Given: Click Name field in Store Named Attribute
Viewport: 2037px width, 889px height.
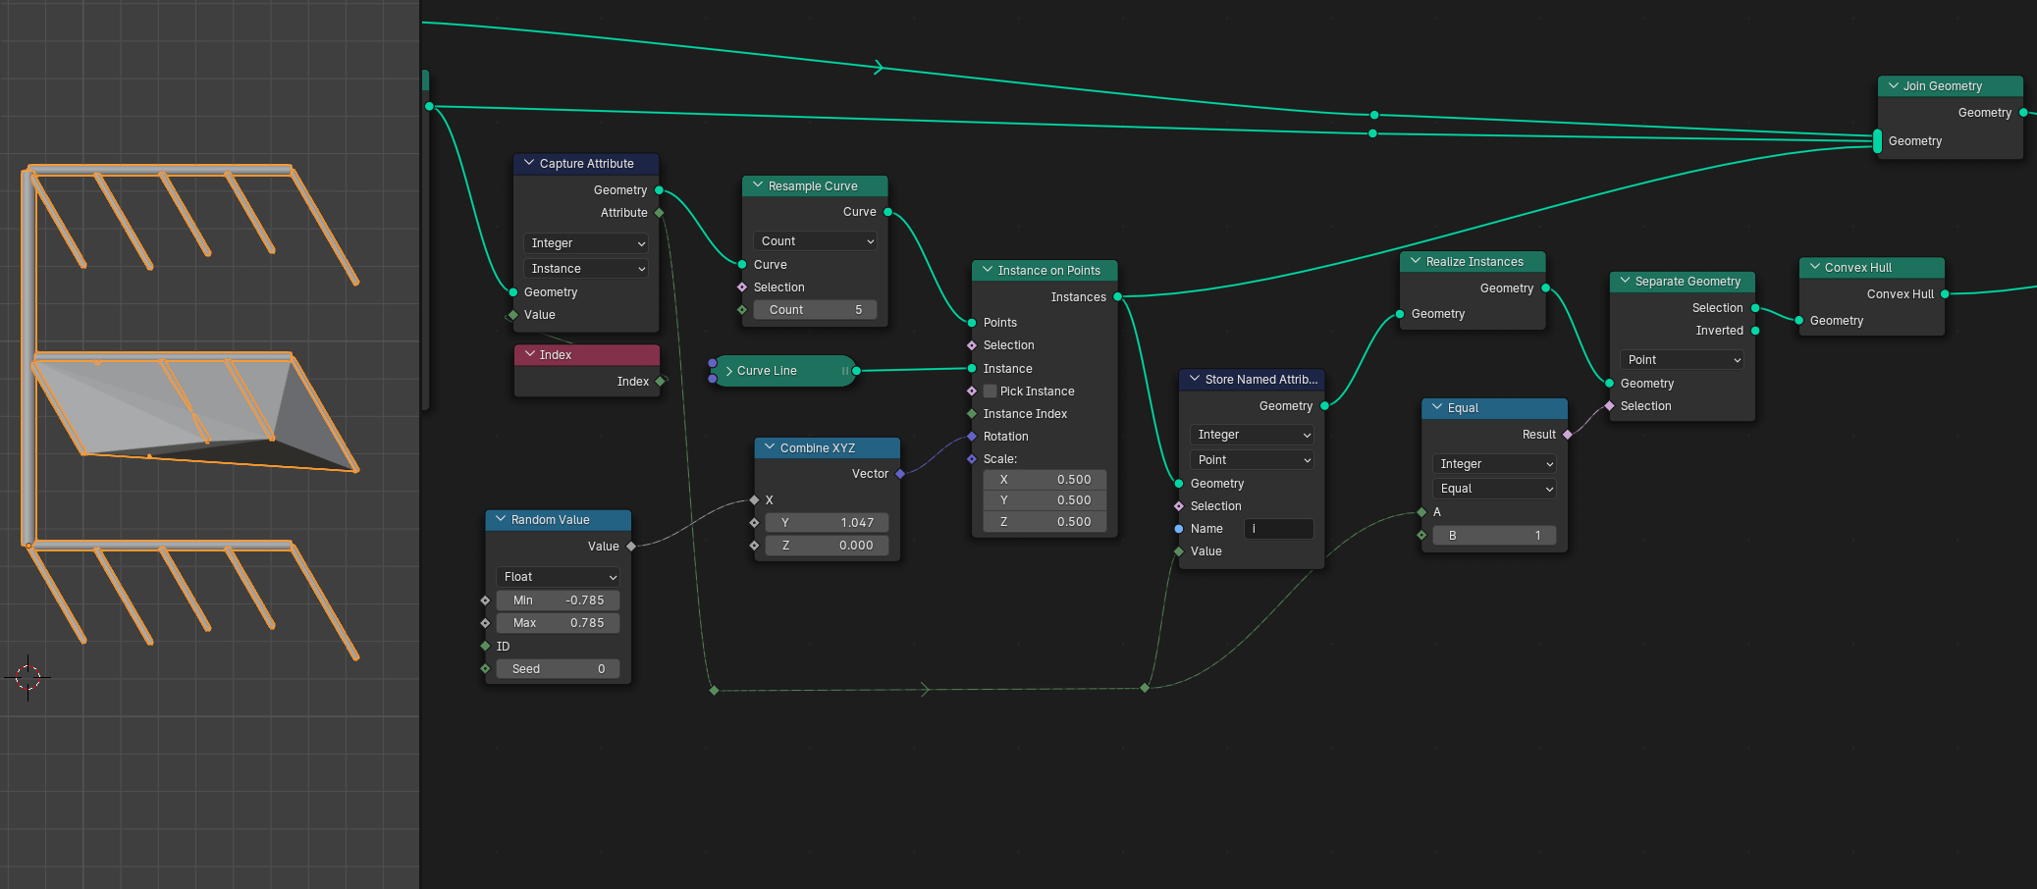Looking at the screenshot, I should (1278, 529).
